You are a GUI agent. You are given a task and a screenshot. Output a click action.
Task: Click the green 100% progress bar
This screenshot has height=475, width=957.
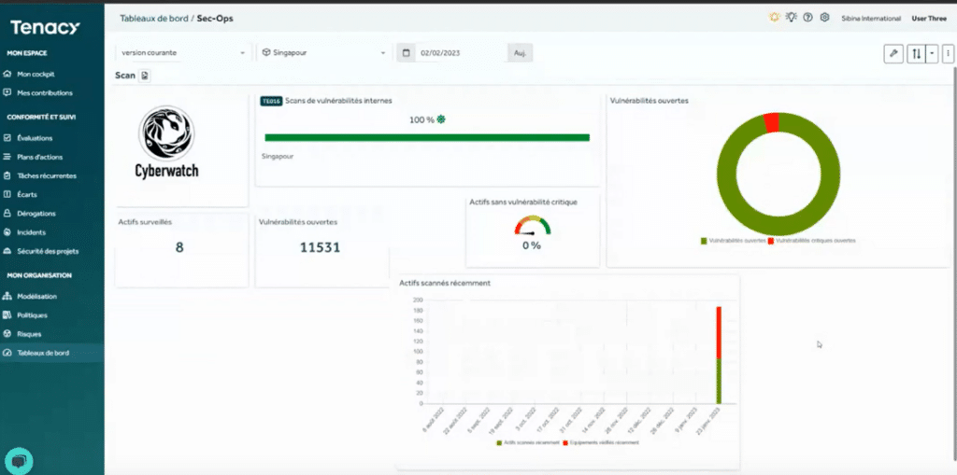[x=427, y=138]
